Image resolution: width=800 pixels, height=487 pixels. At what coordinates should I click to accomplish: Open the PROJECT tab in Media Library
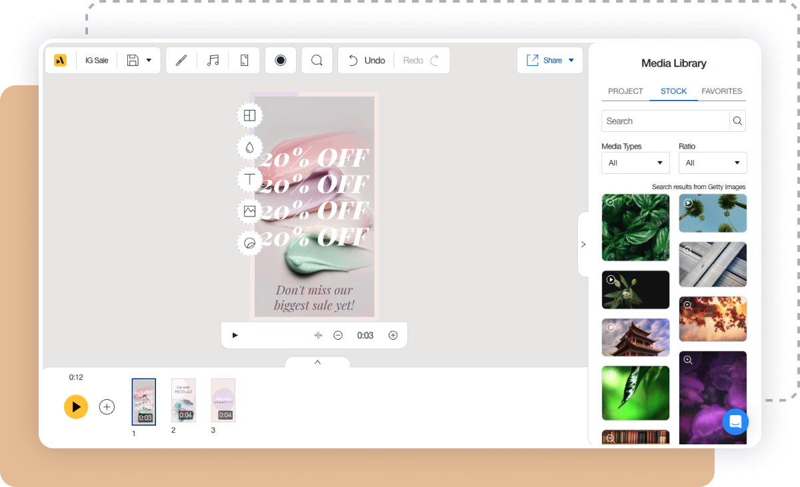[x=625, y=91]
